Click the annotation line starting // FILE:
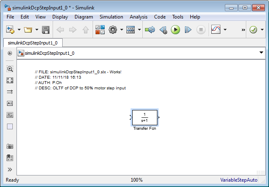Viewport: 269px width, 187px height. tap(78, 72)
